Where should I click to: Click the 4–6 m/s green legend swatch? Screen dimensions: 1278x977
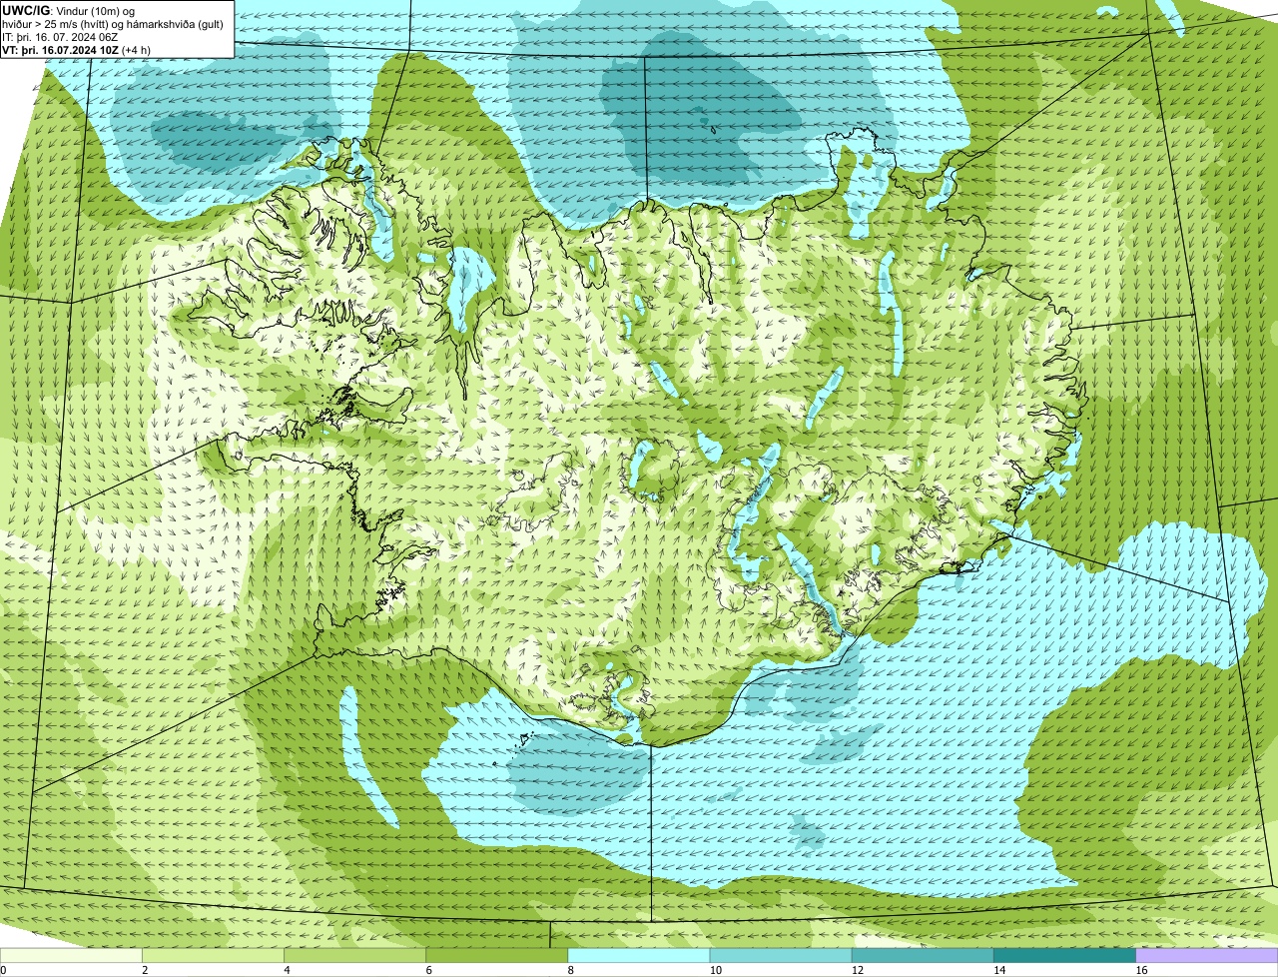pyautogui.click(x=355, y=955)
